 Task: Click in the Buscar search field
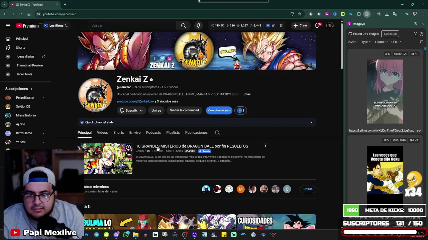point(132,25)
